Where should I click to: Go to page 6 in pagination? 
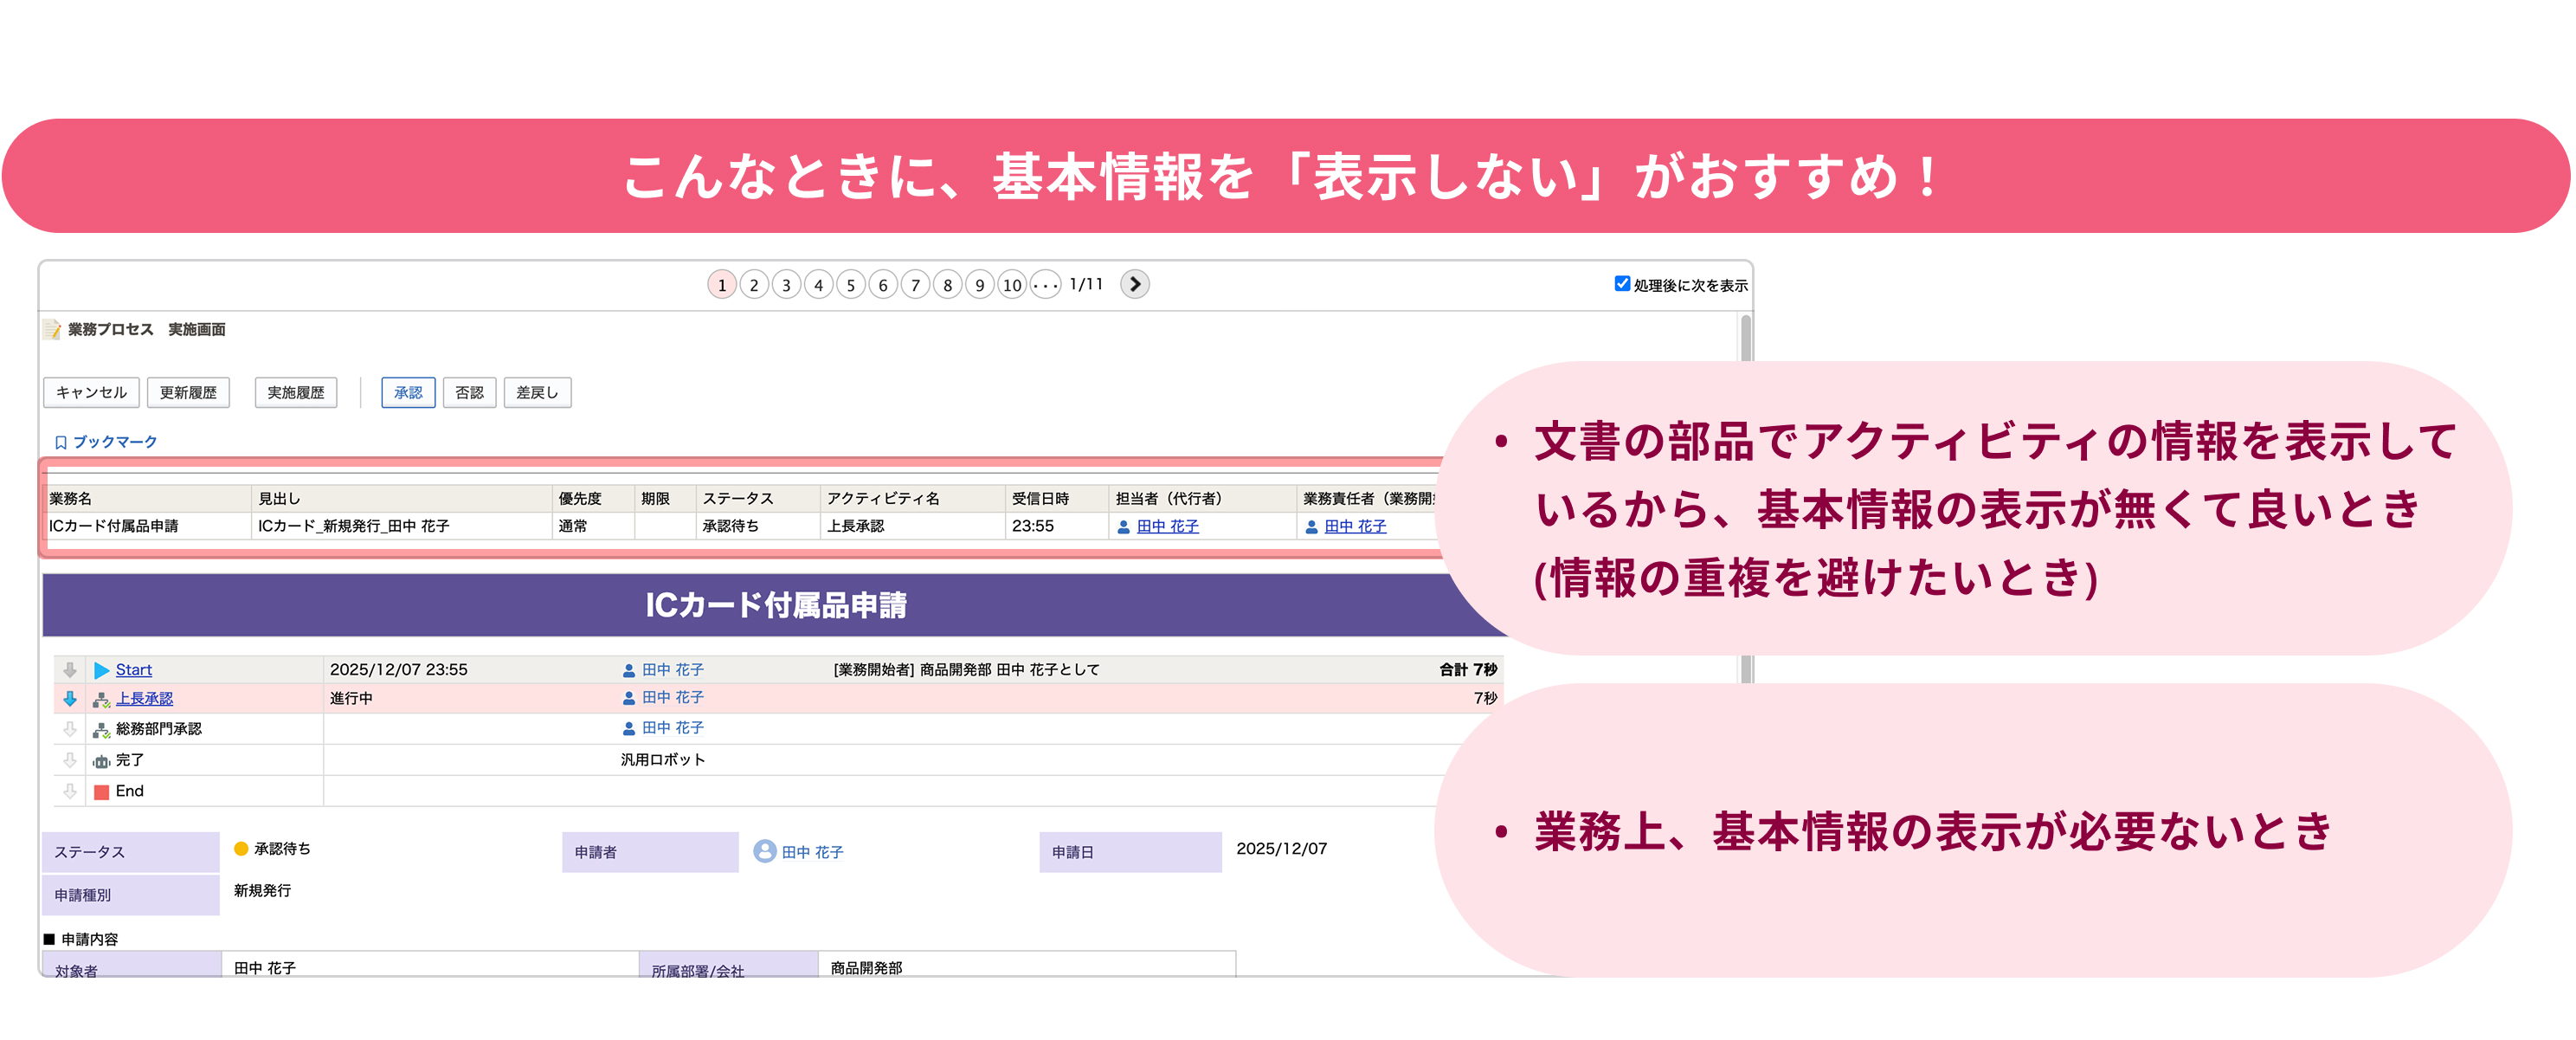[883, 285]
